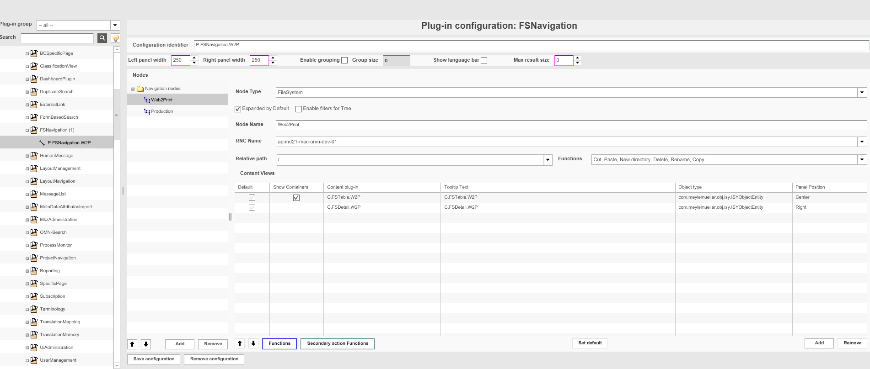Click the Node Name input field
Image resolution: width=870 pixels, height=369 pixels.
click(571, 125)
